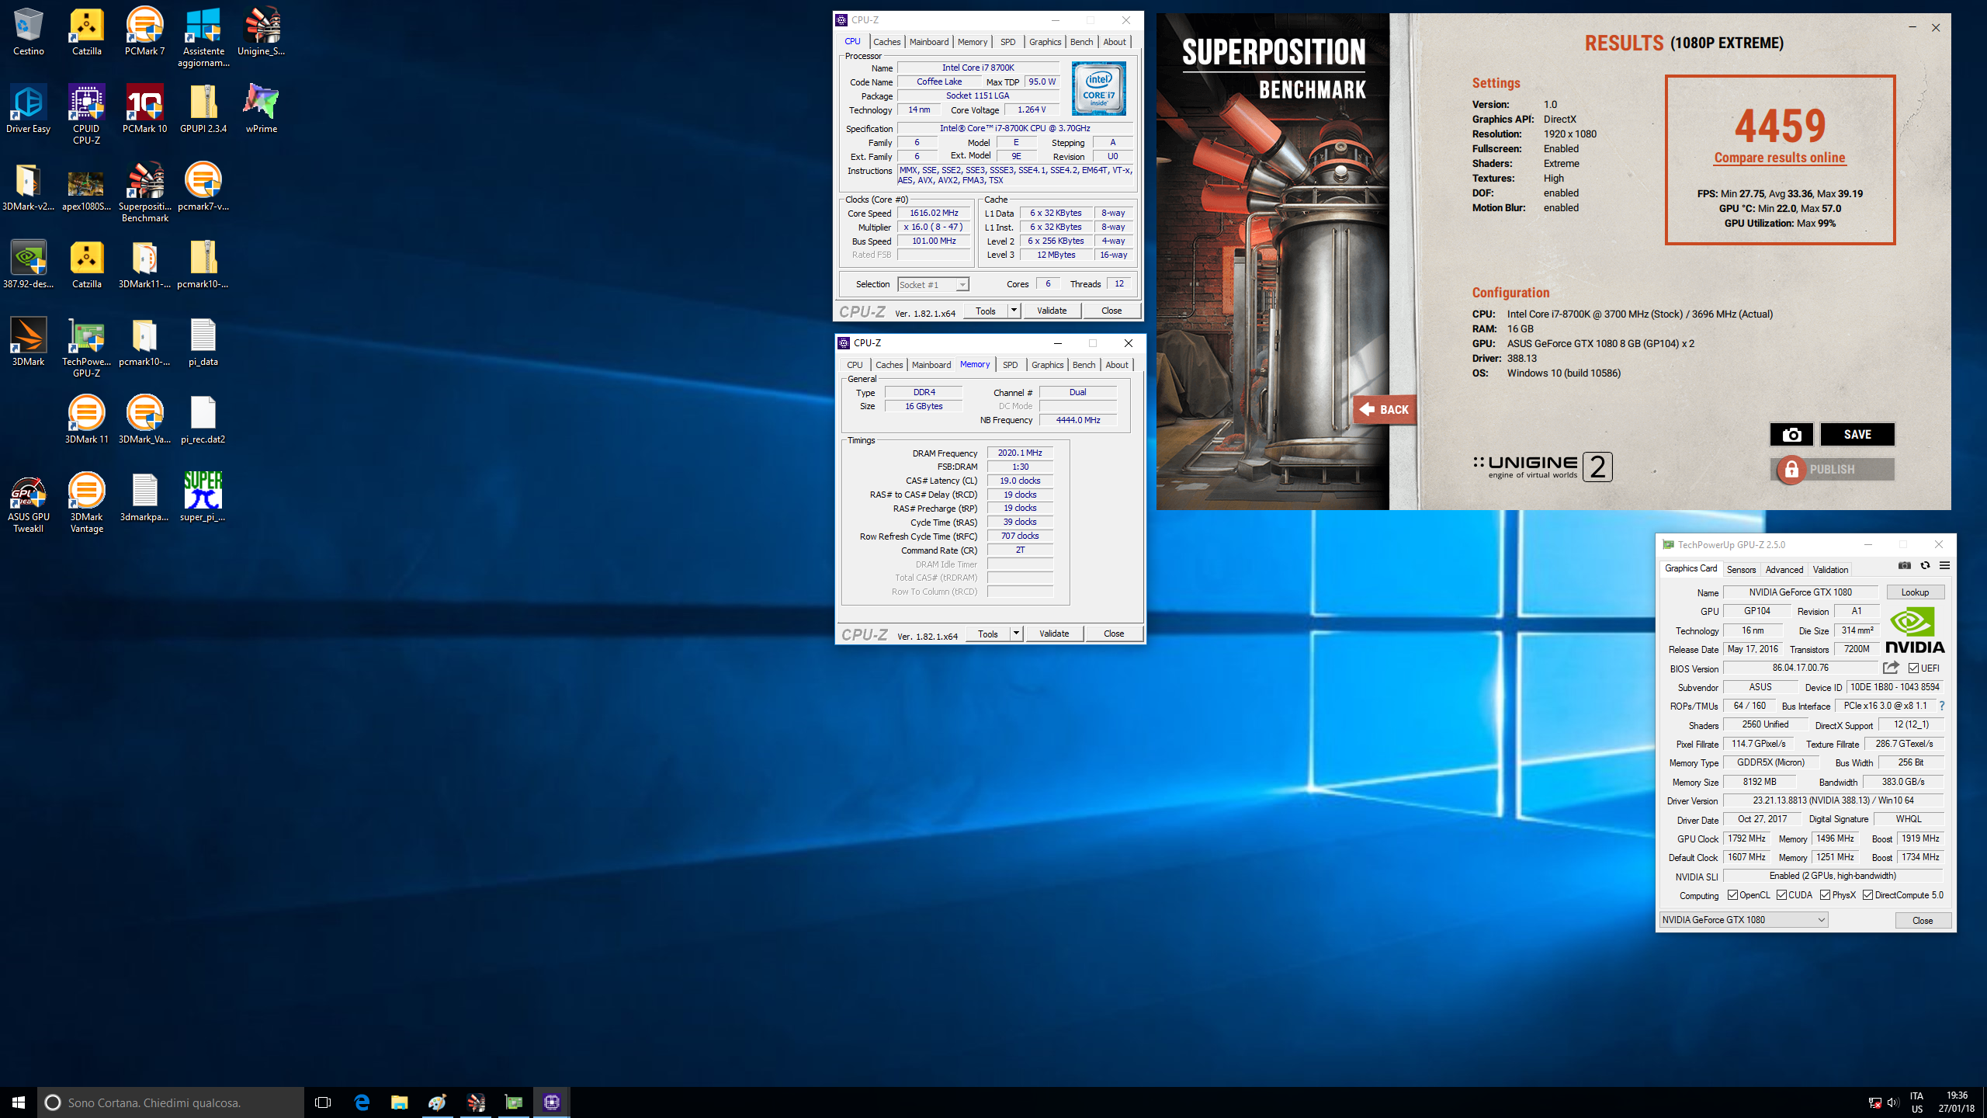1987x1118 pixels.
Task: Open the GPUPI 2.3.4 archive icon
Action: click(x=203, y=109)
